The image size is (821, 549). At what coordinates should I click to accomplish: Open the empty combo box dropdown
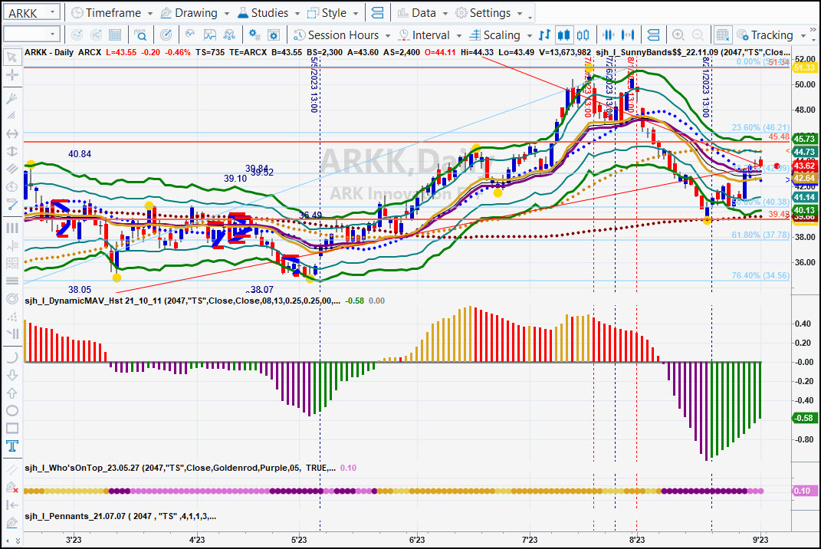point(52,35)
